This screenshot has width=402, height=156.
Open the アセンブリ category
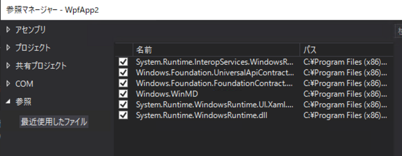31,30
